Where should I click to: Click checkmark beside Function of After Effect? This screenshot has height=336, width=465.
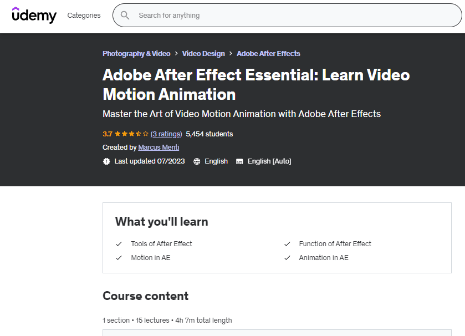coord(287,244)
